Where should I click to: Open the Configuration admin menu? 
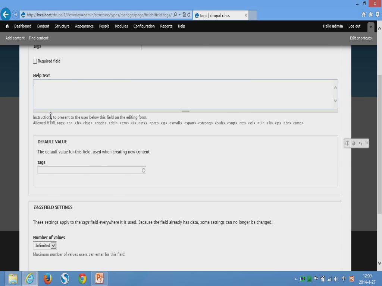click(x=144, y=26)
